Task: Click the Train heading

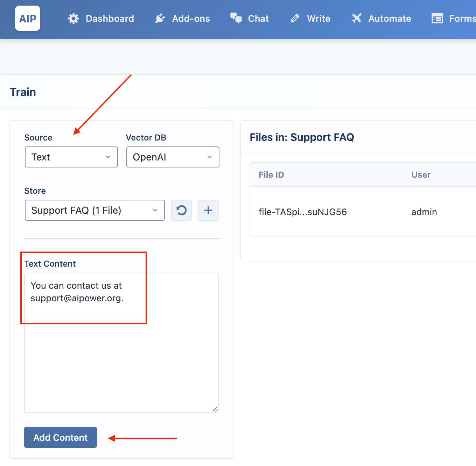Action: (23, 92)
